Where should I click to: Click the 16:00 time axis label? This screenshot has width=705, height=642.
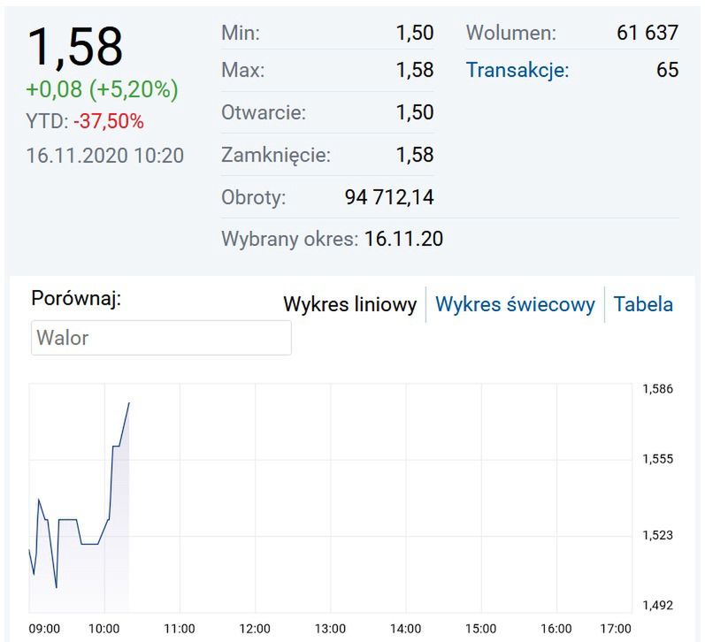coord(556,629)
